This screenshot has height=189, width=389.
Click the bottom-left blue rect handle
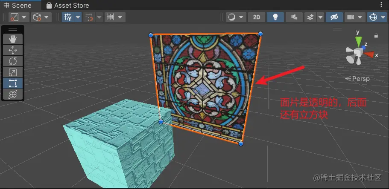pyautogui.click(x=161, y=121)
